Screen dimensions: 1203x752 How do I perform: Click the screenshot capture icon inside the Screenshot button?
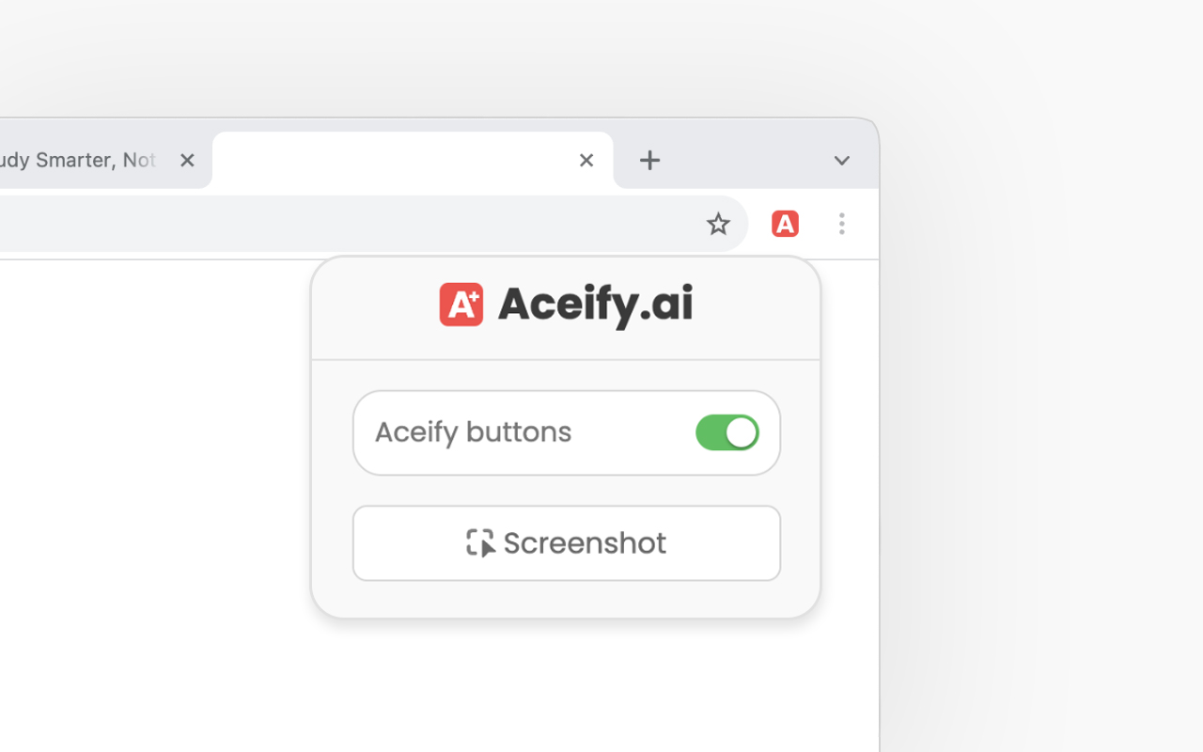coord(480,542)
